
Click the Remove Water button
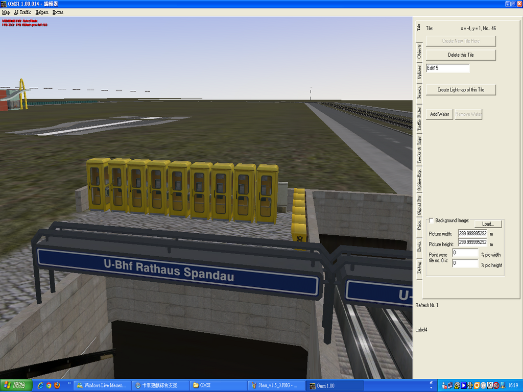click(x=468, y=114)
